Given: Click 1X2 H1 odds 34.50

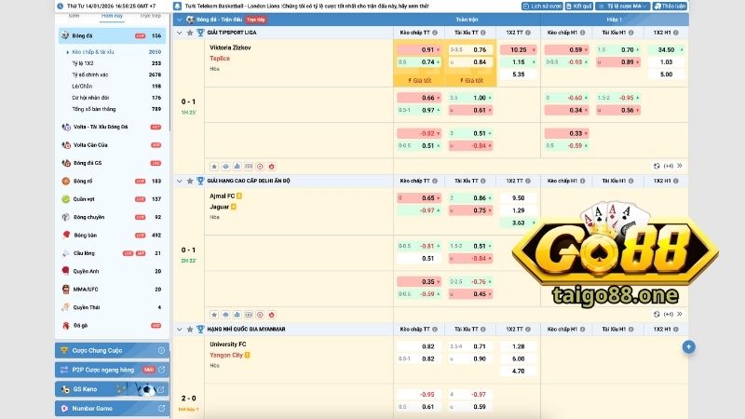Looking at the screenshot, I should (x=666, y=50).
